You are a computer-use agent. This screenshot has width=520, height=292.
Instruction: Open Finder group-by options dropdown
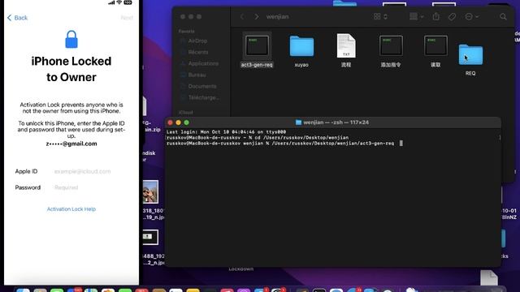pos(417,16)
